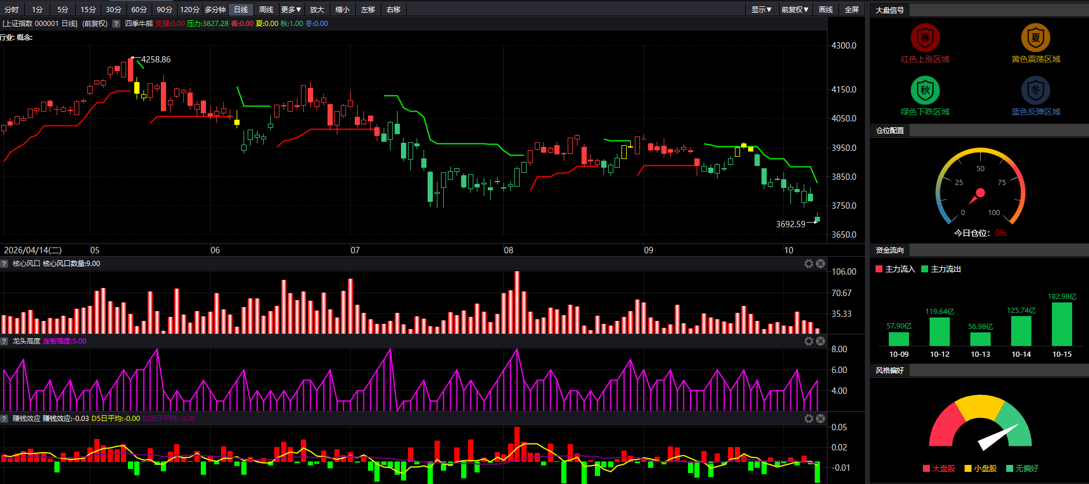1089x484 pixels.
Task: Switch to the 分时 intraday tab
Action: pos(12,9)
